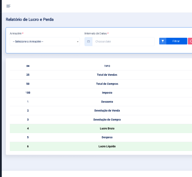
Task: Open the 'Selecione o Armazém' dropdown
Action: tap(44, 42)
